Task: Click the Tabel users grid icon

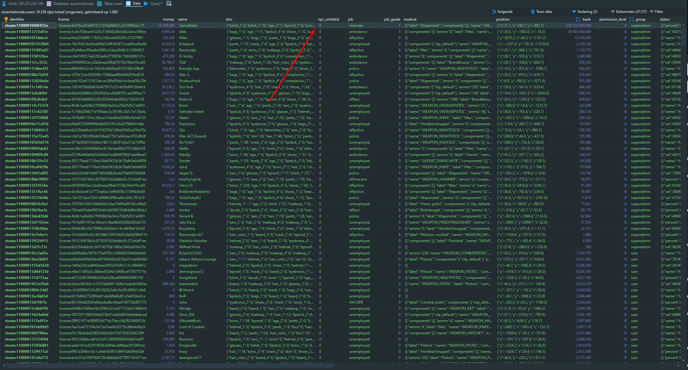Action: click(x=99, y=4)
